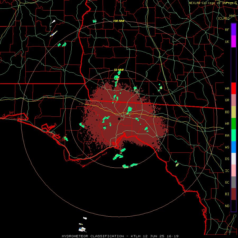Click the BD legend label
Screen dimensions: 238x238
click(x=227, y=112)
